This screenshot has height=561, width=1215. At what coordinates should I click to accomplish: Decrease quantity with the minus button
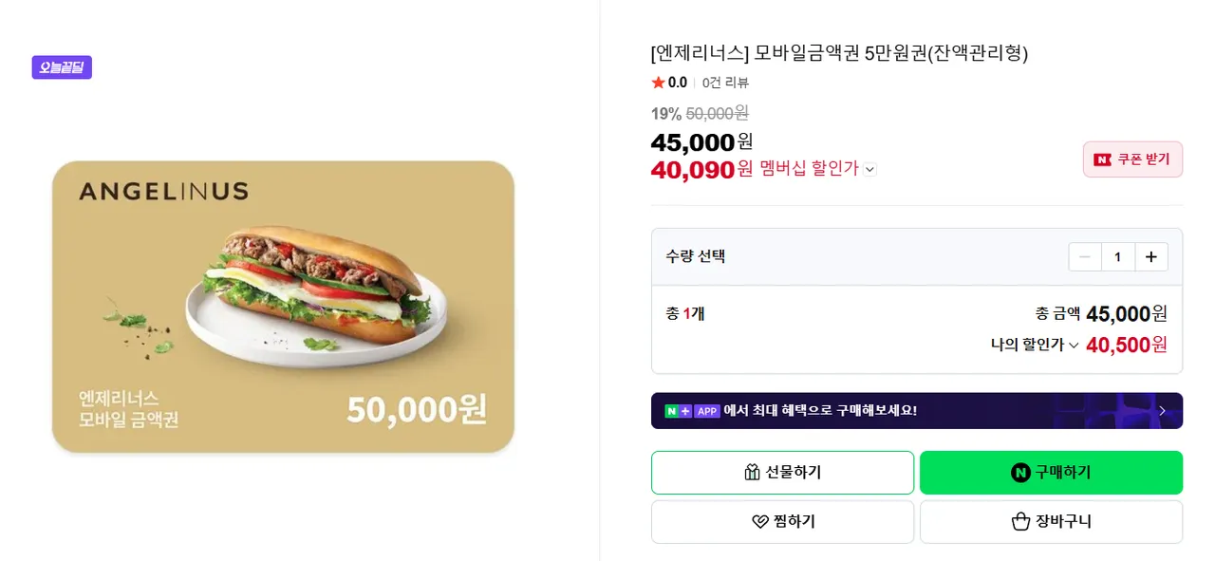coord(1085,257)
